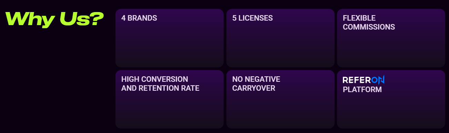This screenshot has width=449, height=133.
Task: Open the 5 LICENSES card
Action: (280, 38)
